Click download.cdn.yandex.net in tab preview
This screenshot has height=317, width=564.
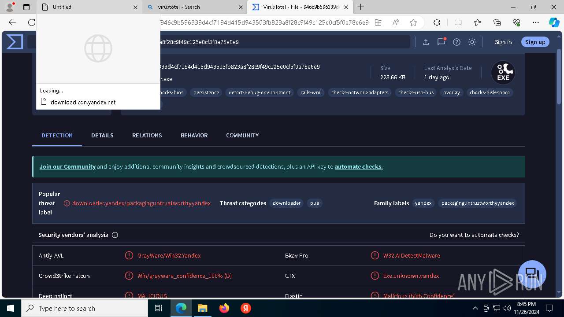[83, 102]
